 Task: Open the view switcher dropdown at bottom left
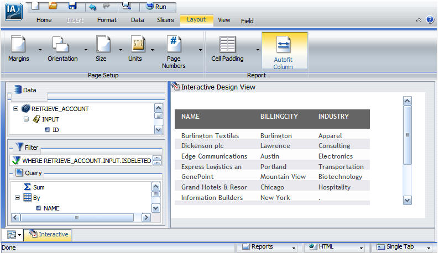click(19, 235)
